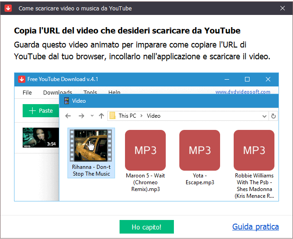Screen dimensions: 293x239
Task: Click the film strip icon in Video window title
Action: [x=66, y=101]
